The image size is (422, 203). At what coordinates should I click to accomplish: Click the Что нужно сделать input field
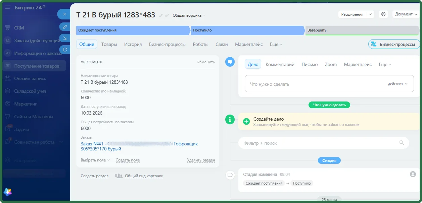tap(329, 84)
